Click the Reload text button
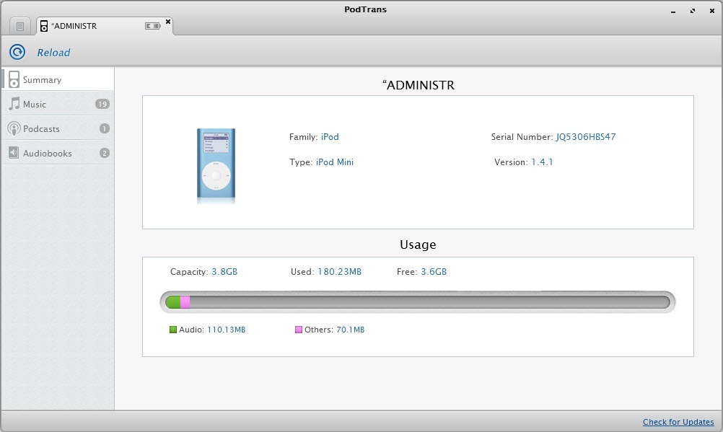 [x=54, y=53]
